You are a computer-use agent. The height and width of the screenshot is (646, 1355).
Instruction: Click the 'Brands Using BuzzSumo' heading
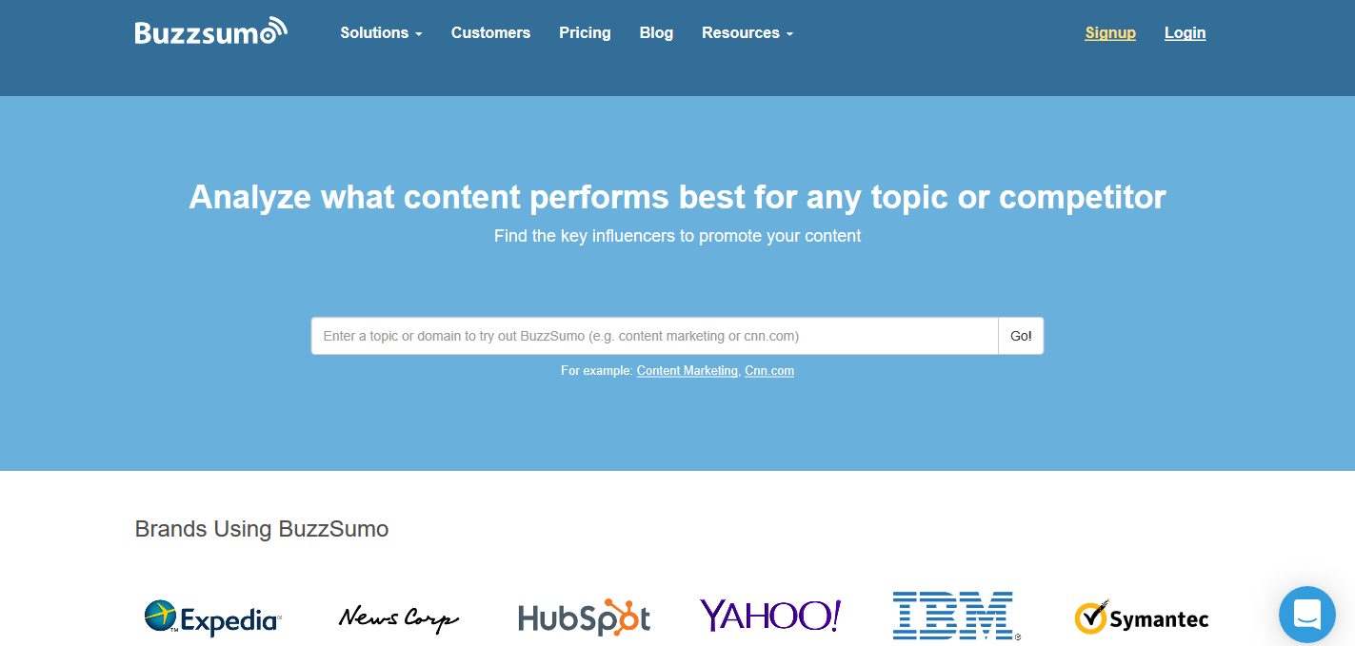262,529
